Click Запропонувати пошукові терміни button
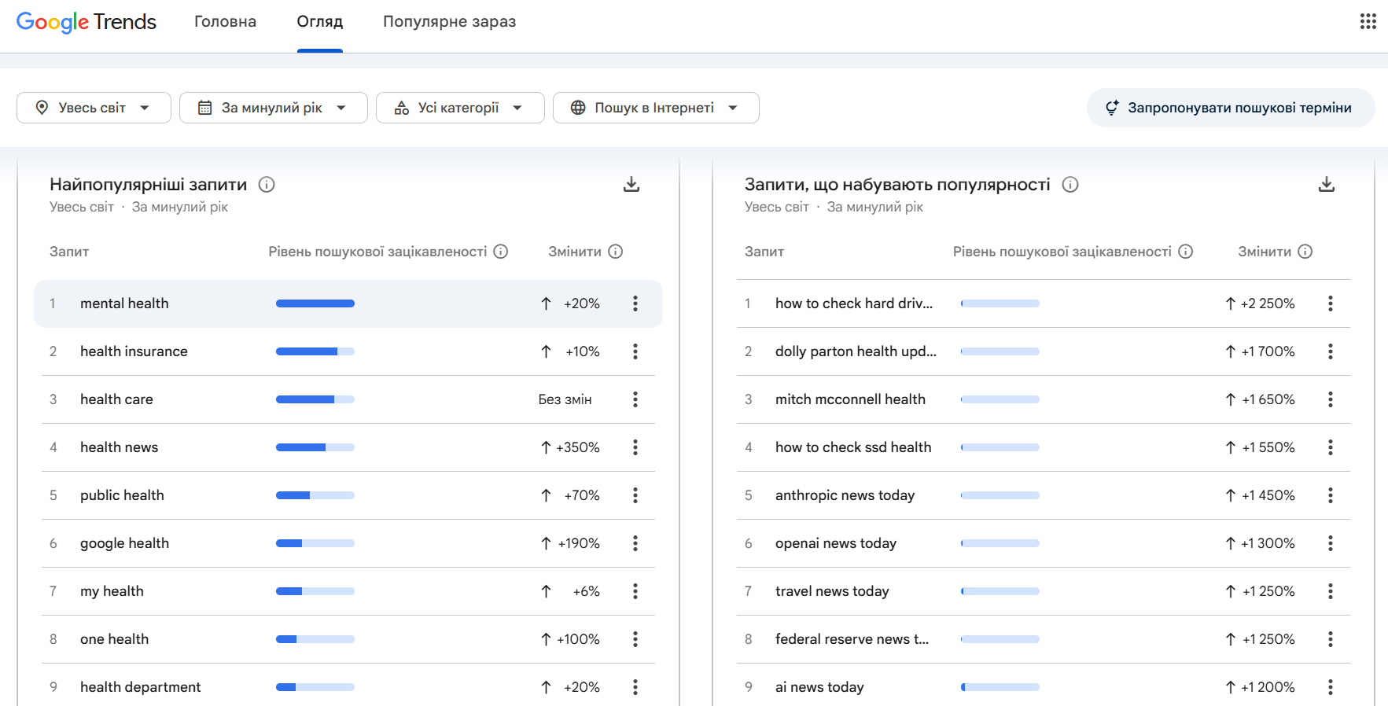Screen dimensions: 1388x706 pyautogui.click(x=1231, y=108)
